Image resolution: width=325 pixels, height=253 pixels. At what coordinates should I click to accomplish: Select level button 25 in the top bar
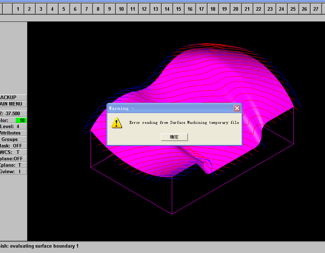coord(293,9)
